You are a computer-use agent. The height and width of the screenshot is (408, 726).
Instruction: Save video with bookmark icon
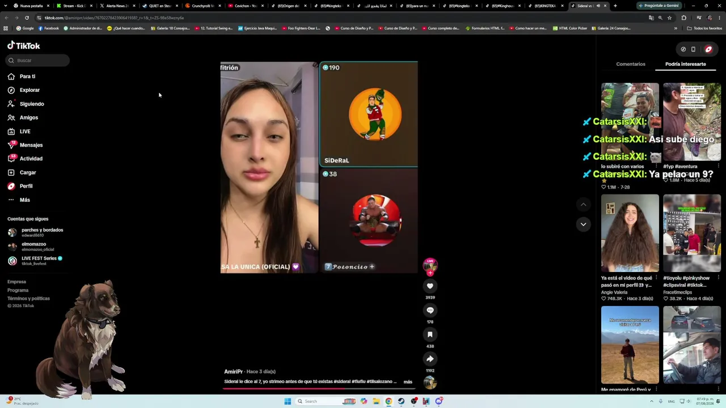tap(430, 335)
